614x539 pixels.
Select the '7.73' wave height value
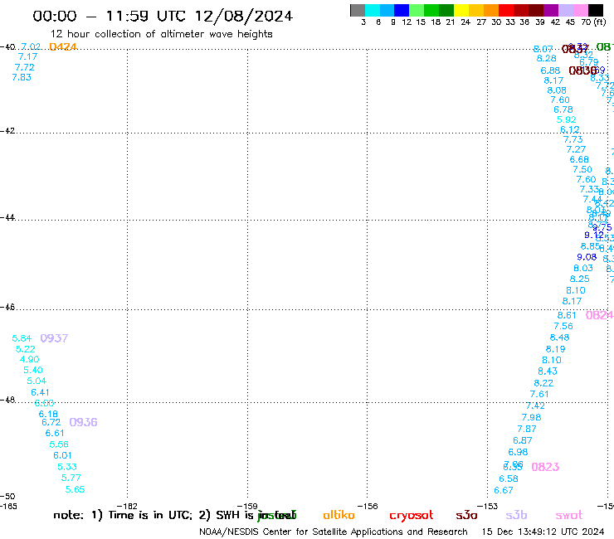coord(573,139)
